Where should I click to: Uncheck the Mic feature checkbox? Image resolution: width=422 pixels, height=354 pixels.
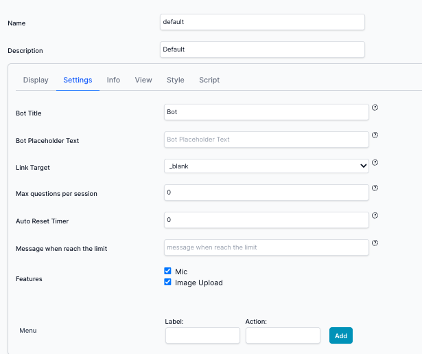[x=167, y=271]
